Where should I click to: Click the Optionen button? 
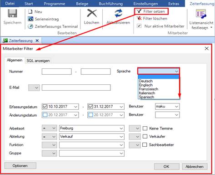[x=20, y=166]
